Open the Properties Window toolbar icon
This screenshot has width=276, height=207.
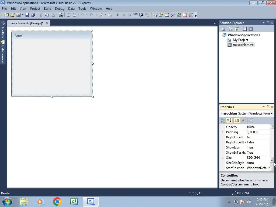161,15
